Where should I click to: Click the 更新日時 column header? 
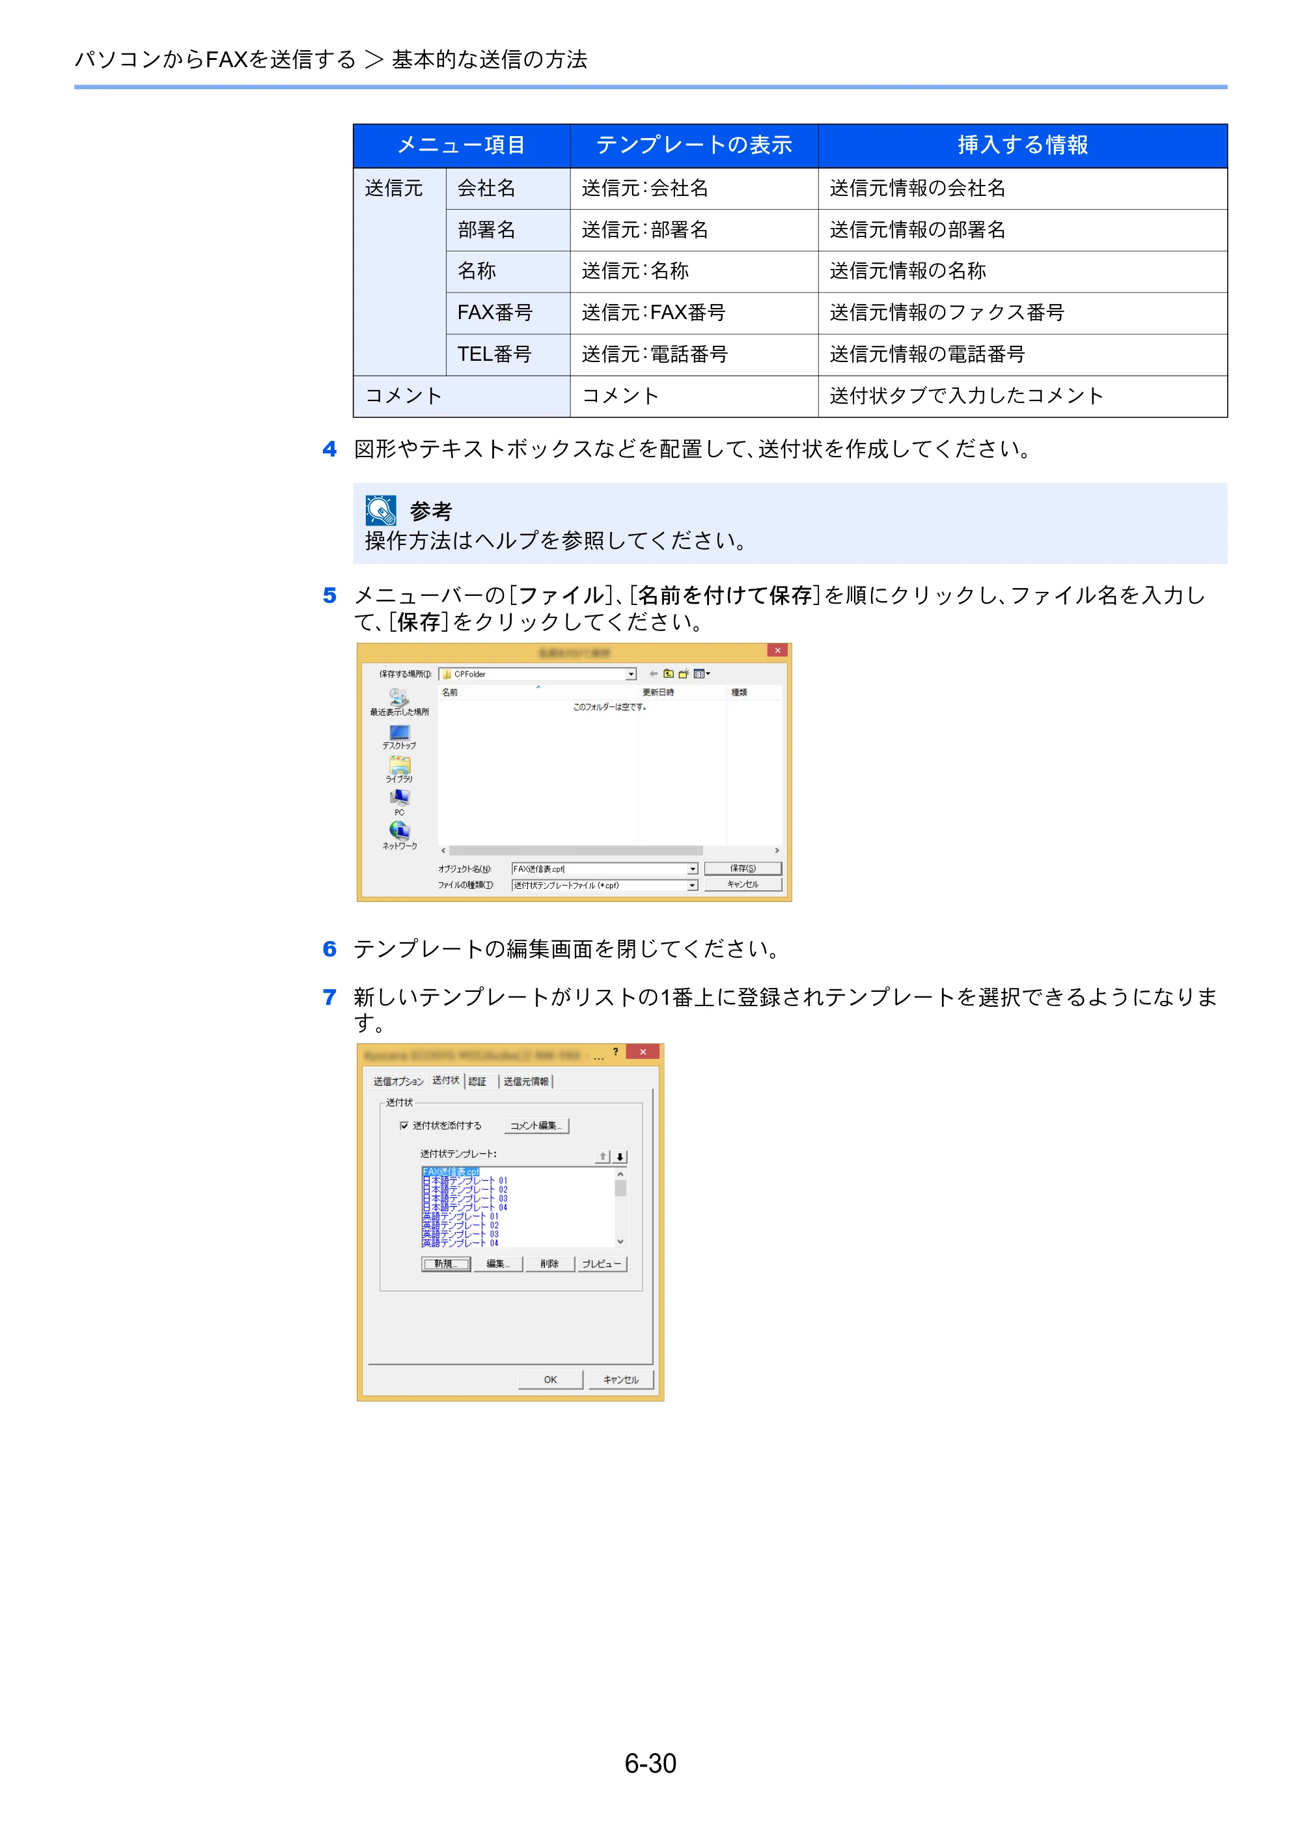[x=682, y=692]
